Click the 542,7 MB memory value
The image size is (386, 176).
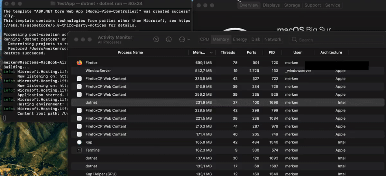(x=203, y=71)
